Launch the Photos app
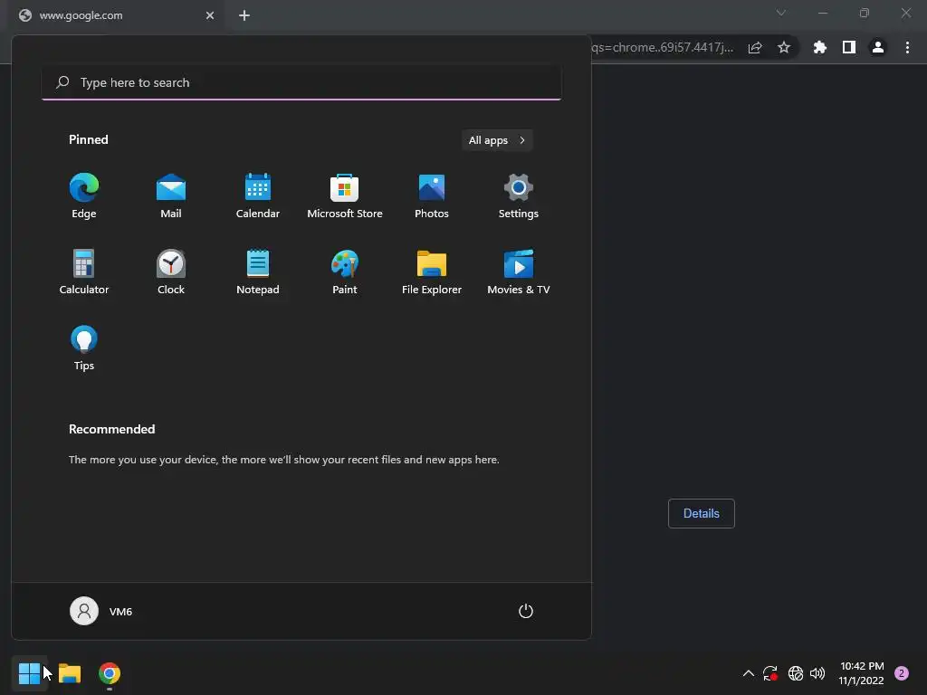This screenshot has height=695, width=927. pyautogui.click(x=432, y=196)
